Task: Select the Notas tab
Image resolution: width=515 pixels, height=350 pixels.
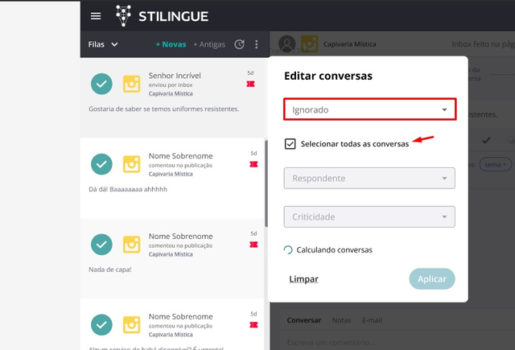Action: (341, 320)
